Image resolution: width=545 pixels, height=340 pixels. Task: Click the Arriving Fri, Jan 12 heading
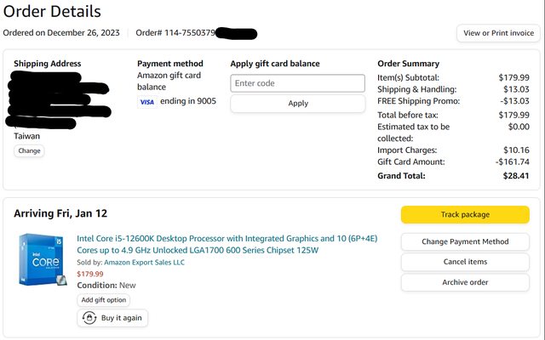click(x=60, y=213)
